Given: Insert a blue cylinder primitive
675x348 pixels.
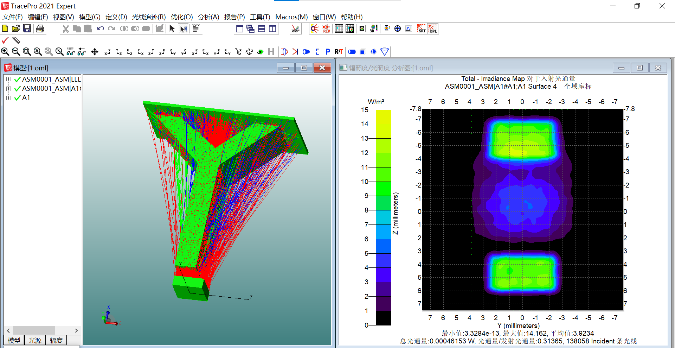Looking at the screenshot, I should (352, 52).
